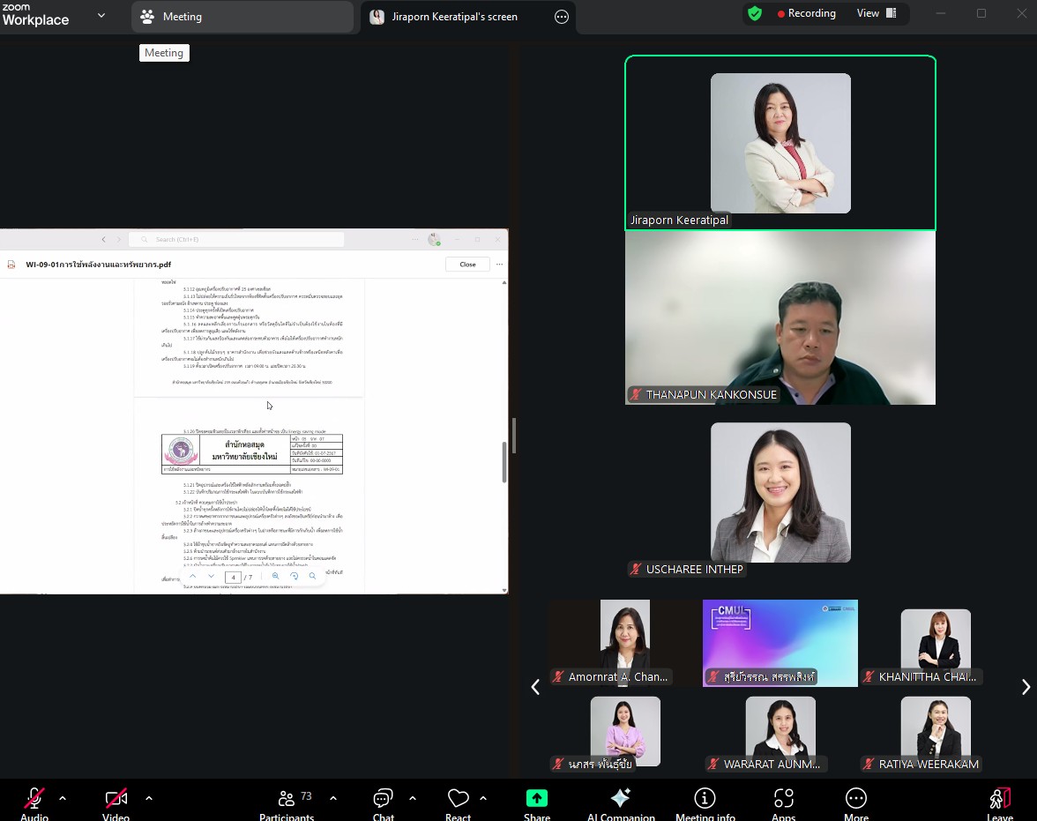Open the Chat panel

click(x=383, y=802)
